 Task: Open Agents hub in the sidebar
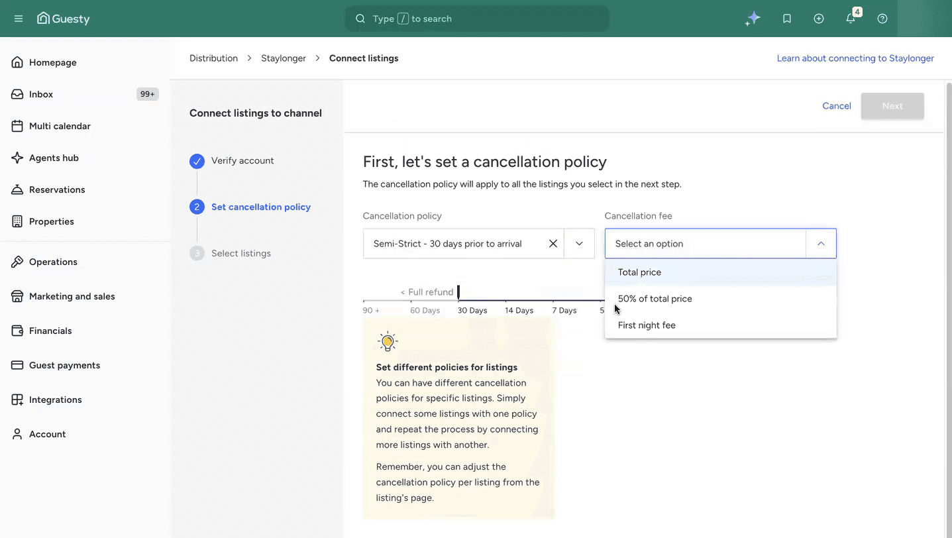pyautogui.click(x=54, y=158)
